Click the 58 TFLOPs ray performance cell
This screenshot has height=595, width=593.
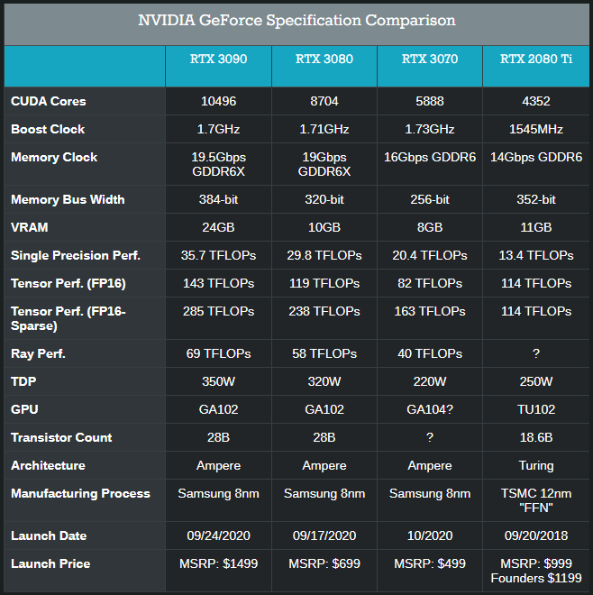click(x=324, y=354)
